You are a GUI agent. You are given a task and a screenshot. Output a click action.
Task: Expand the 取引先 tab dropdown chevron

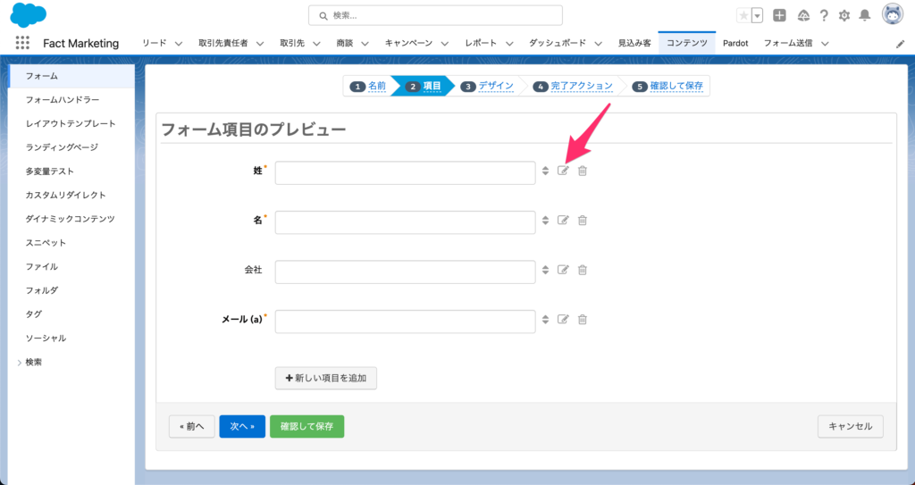316,43
